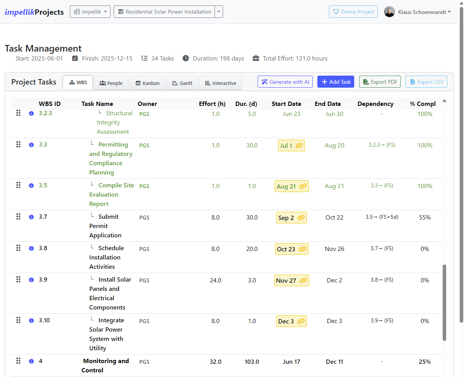
Task: Click the drag handle for task 4
Action: pos(18,361)
